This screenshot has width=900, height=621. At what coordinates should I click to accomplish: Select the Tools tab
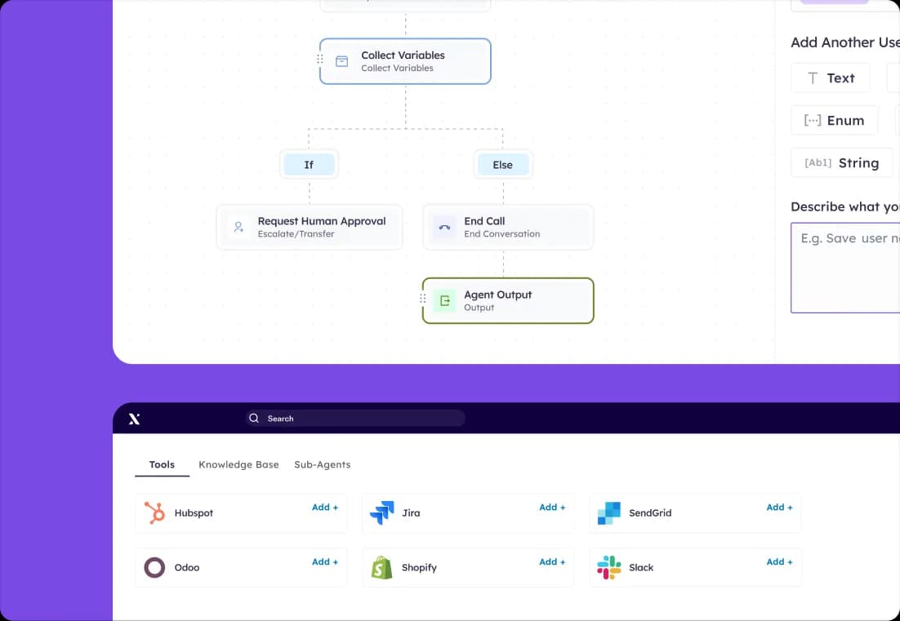pyautogui.click(x=161, y=464)
